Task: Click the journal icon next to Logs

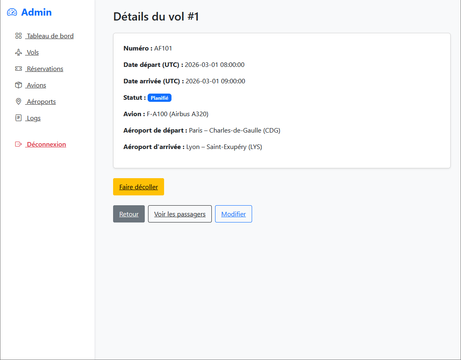Action: (x=19, y=118)
